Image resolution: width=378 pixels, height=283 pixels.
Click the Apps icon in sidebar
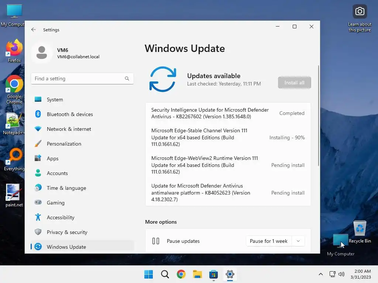coord(38,158)
